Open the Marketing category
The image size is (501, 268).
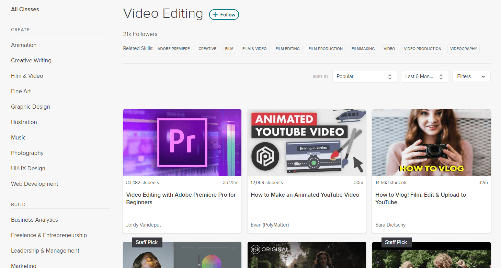(x=24, y=266)
